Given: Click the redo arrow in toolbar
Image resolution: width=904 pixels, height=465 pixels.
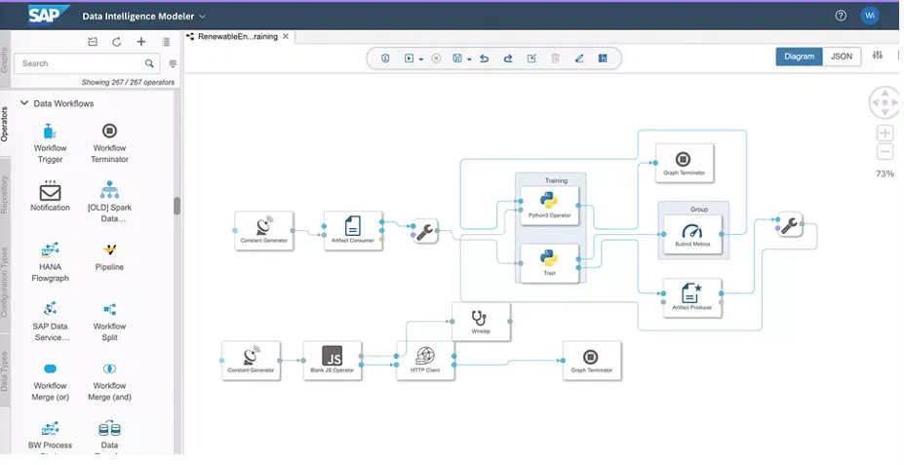Looking at the screenshot, I should click(x=508, y=58).
